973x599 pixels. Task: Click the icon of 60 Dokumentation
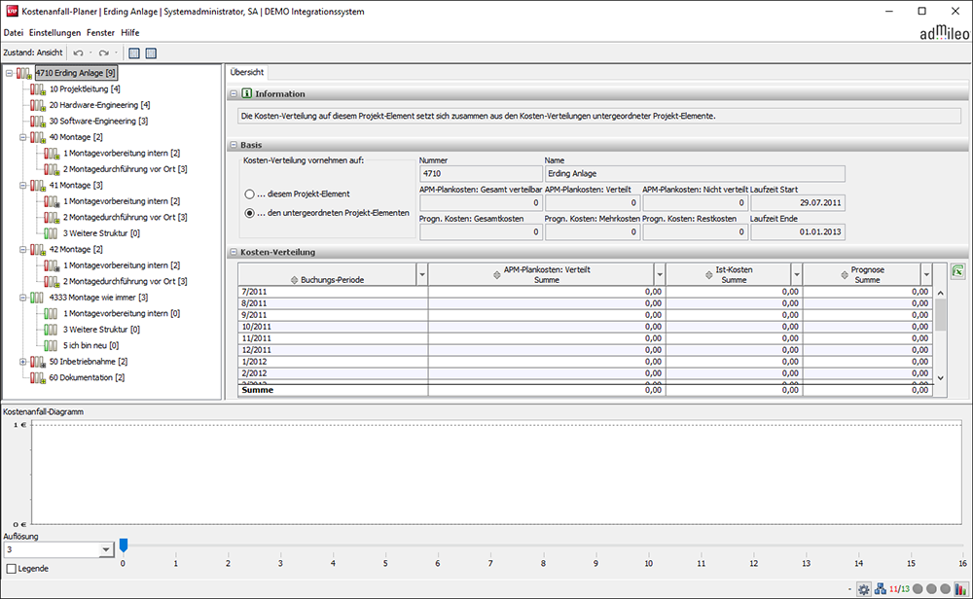tap(38, 377)
